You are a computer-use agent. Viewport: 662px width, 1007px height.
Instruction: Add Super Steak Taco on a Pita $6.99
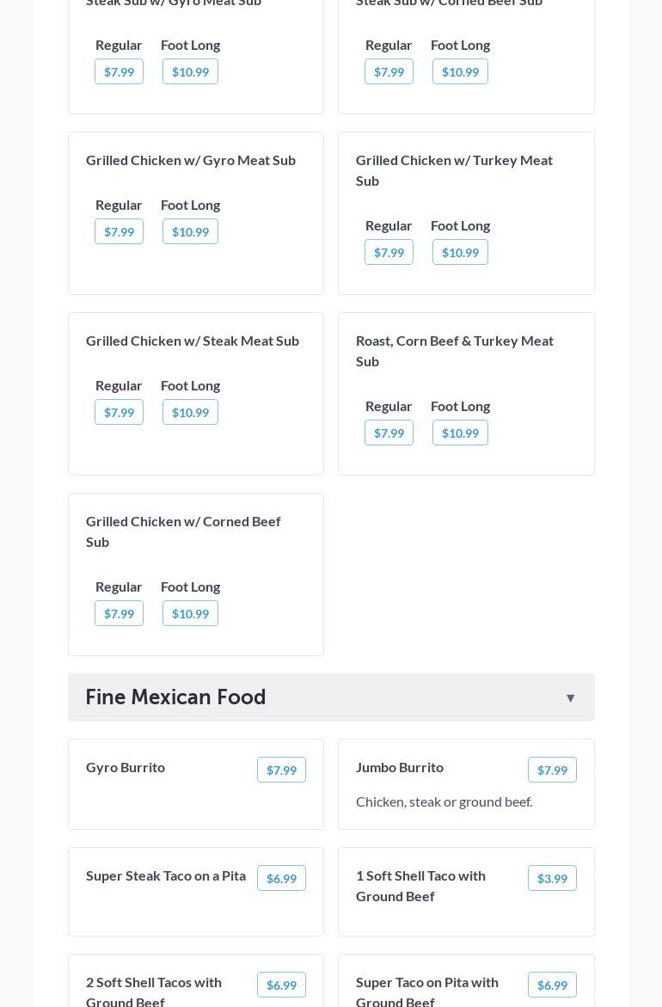tap(281, 878)
